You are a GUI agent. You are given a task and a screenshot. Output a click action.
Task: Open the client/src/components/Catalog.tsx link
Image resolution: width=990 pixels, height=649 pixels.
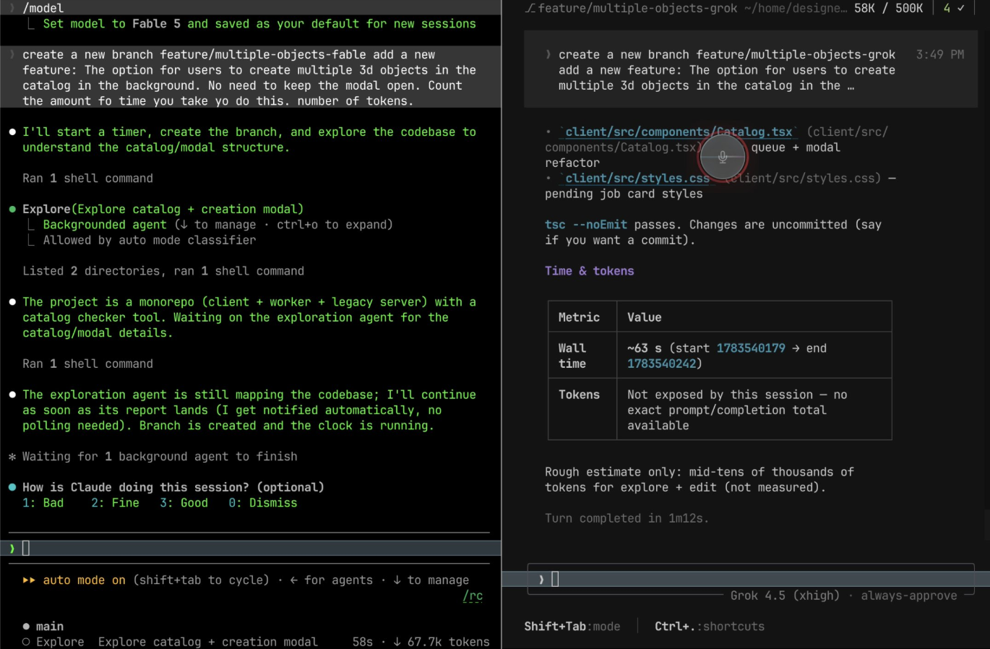click(679, 132)
